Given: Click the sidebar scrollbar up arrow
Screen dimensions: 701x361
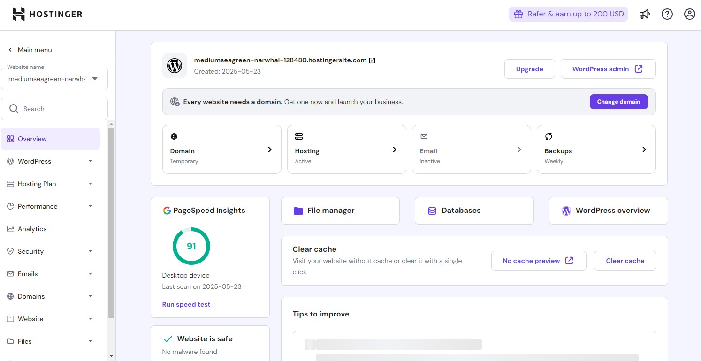Looking at the screenshot, I should (111, 124).
